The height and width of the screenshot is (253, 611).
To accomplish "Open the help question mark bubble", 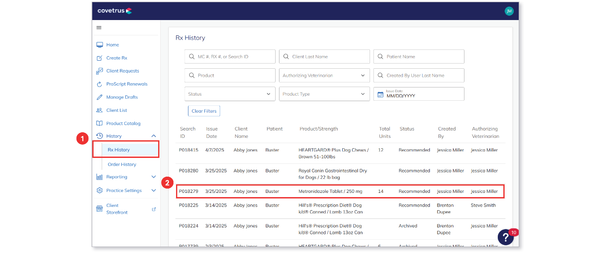I will [x=505, y=237].
